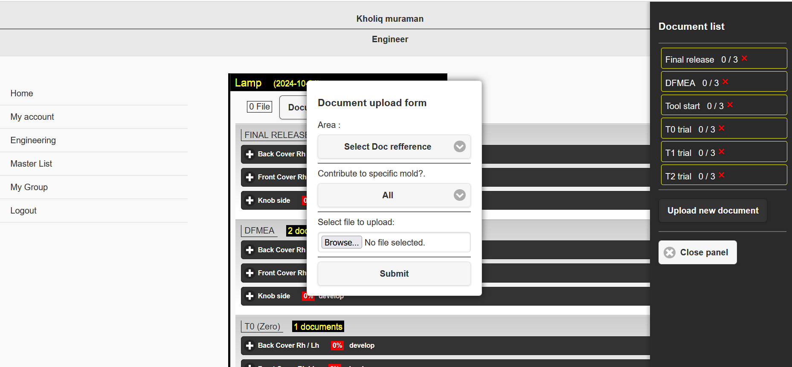Viewport: 792px width, 367px height.
Task: Click the 1 documents yellow badge
Action: click(x=318, y=327)
